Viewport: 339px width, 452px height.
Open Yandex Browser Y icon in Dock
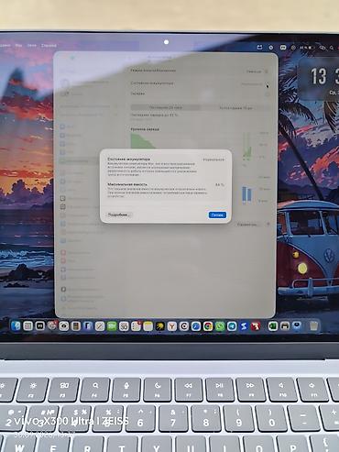172,326
